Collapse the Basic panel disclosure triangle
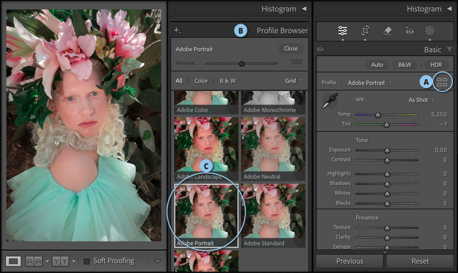458x273 pixels. 450,49
